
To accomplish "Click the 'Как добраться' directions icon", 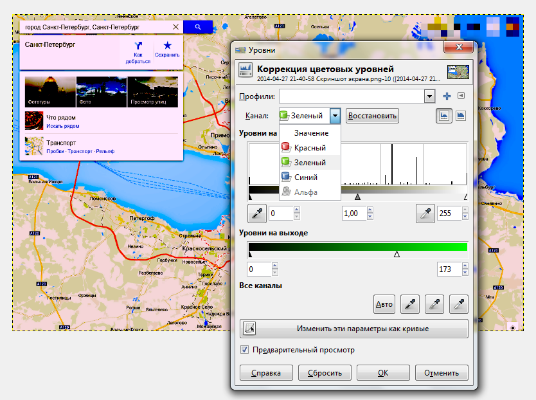I will tap(138, 46).
